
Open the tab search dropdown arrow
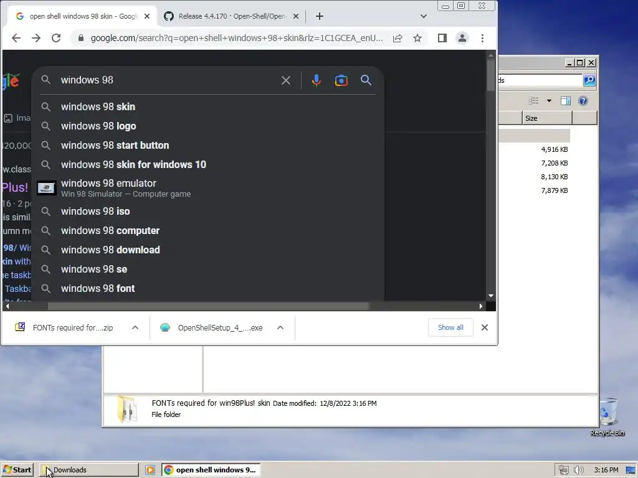tap(424, 16)
